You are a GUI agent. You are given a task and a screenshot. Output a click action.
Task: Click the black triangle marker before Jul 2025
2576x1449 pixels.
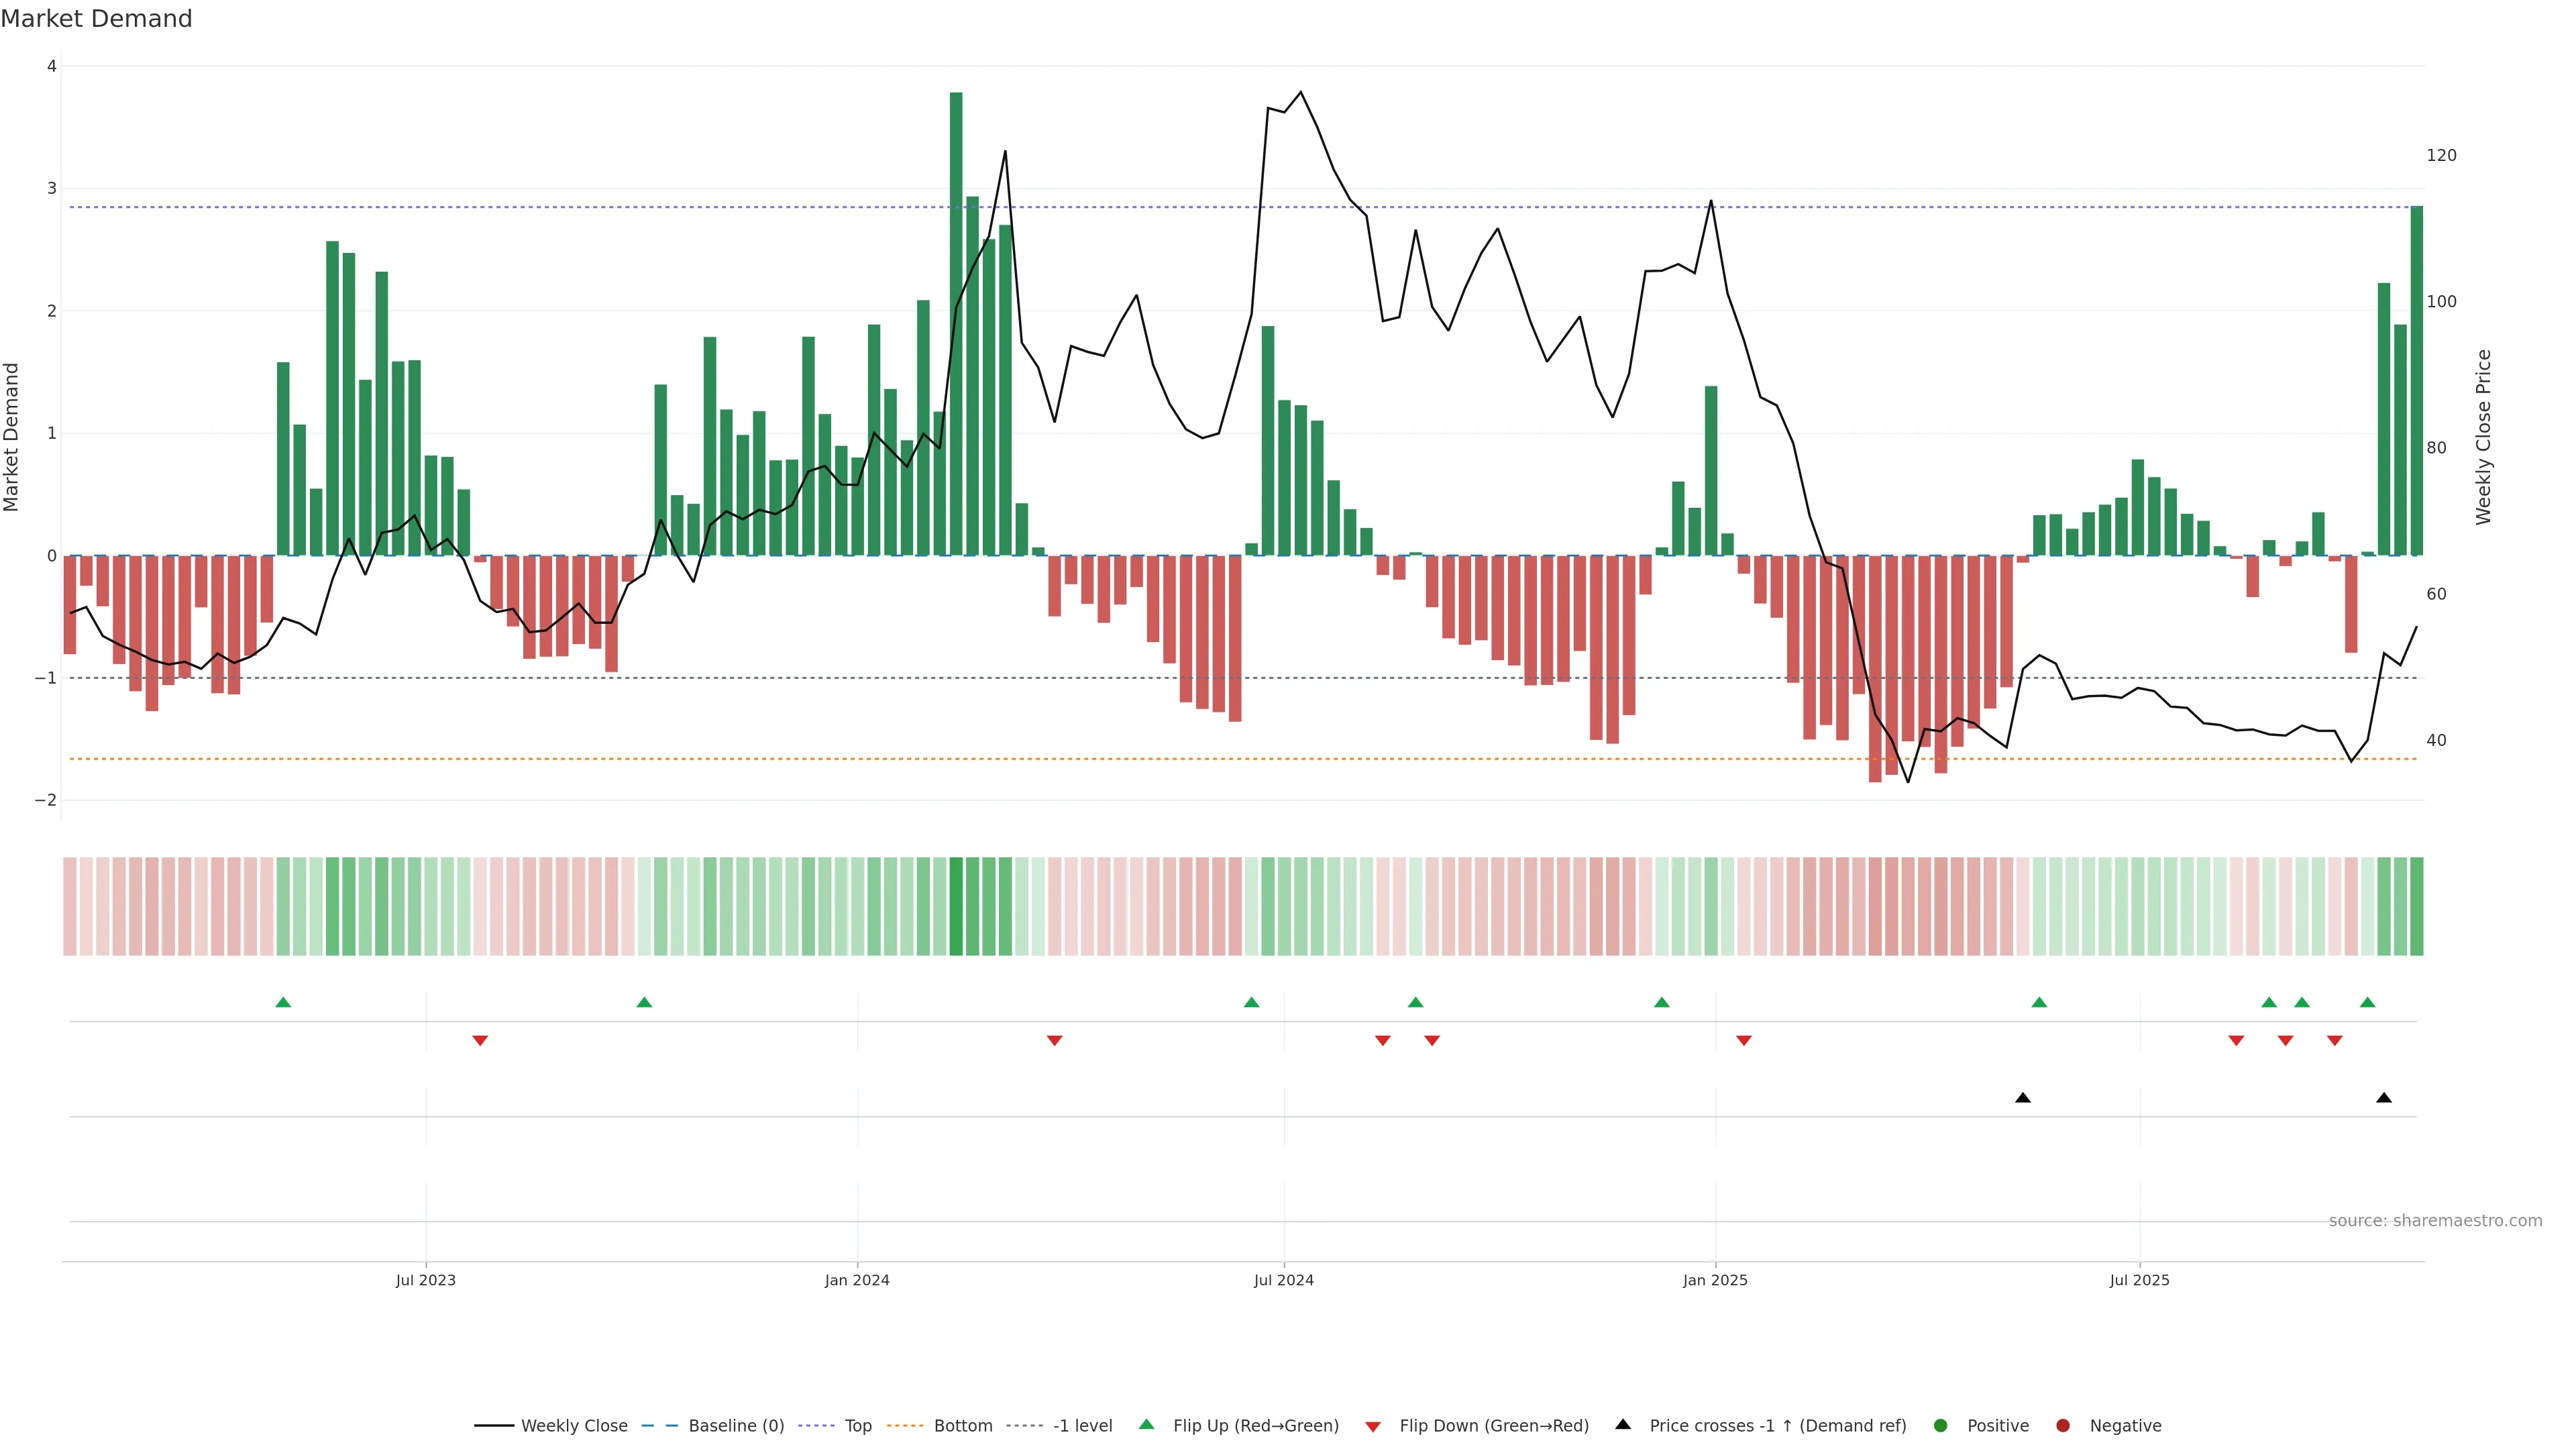coord(2023,1098)
